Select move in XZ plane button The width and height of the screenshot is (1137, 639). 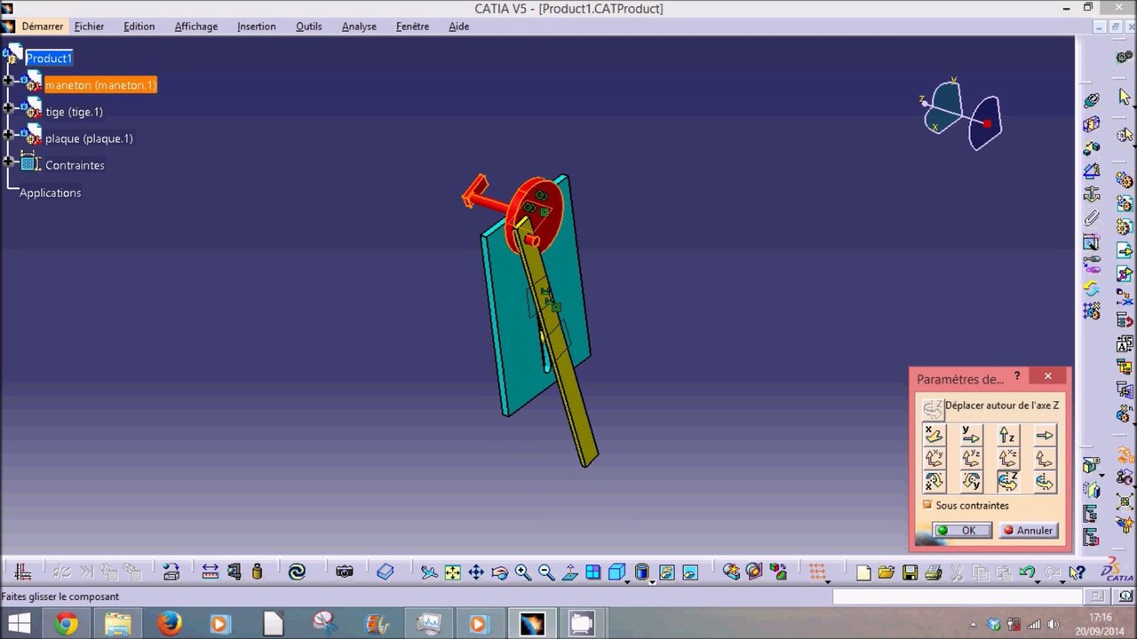coord(1007,458)
